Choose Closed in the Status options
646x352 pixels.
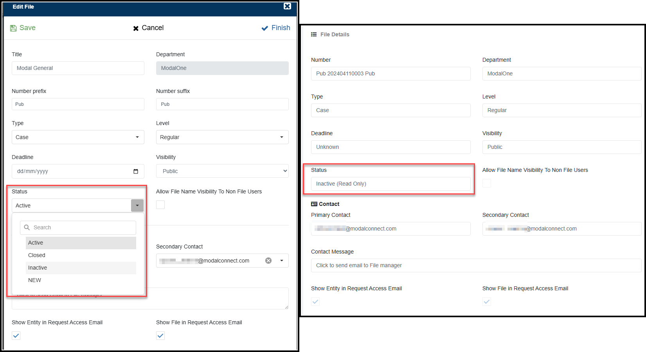coord(37,255)
